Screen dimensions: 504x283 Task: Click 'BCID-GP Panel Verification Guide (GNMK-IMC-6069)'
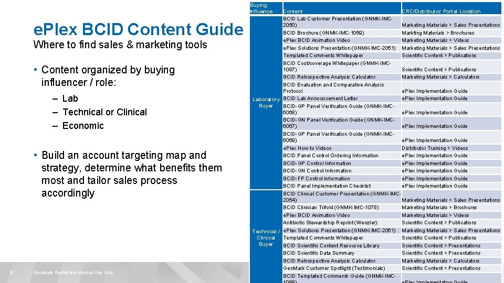coord(342,137)
